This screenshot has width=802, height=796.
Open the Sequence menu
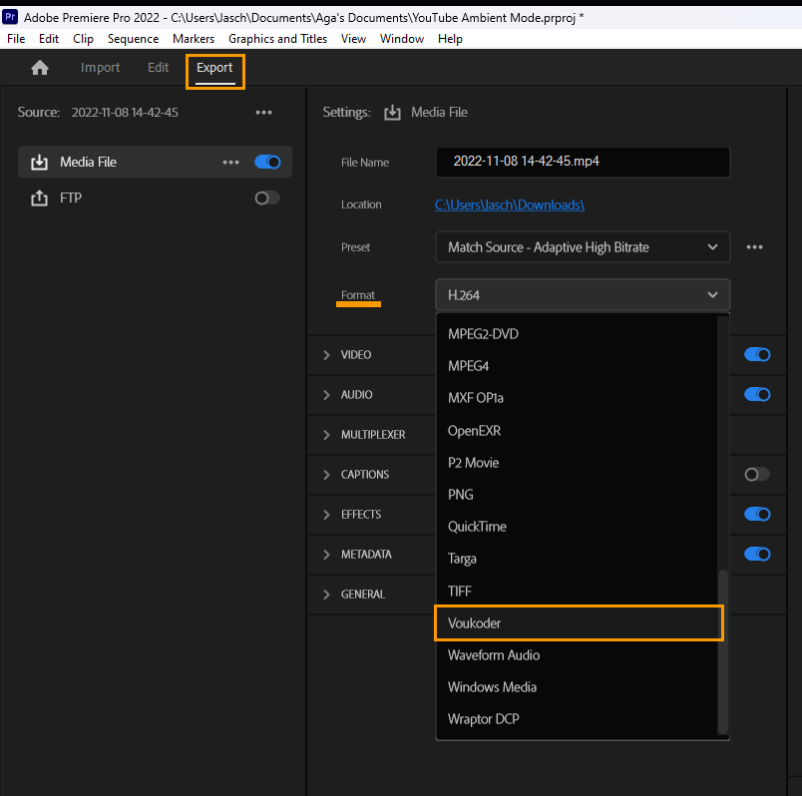click(x=133, y=39)
